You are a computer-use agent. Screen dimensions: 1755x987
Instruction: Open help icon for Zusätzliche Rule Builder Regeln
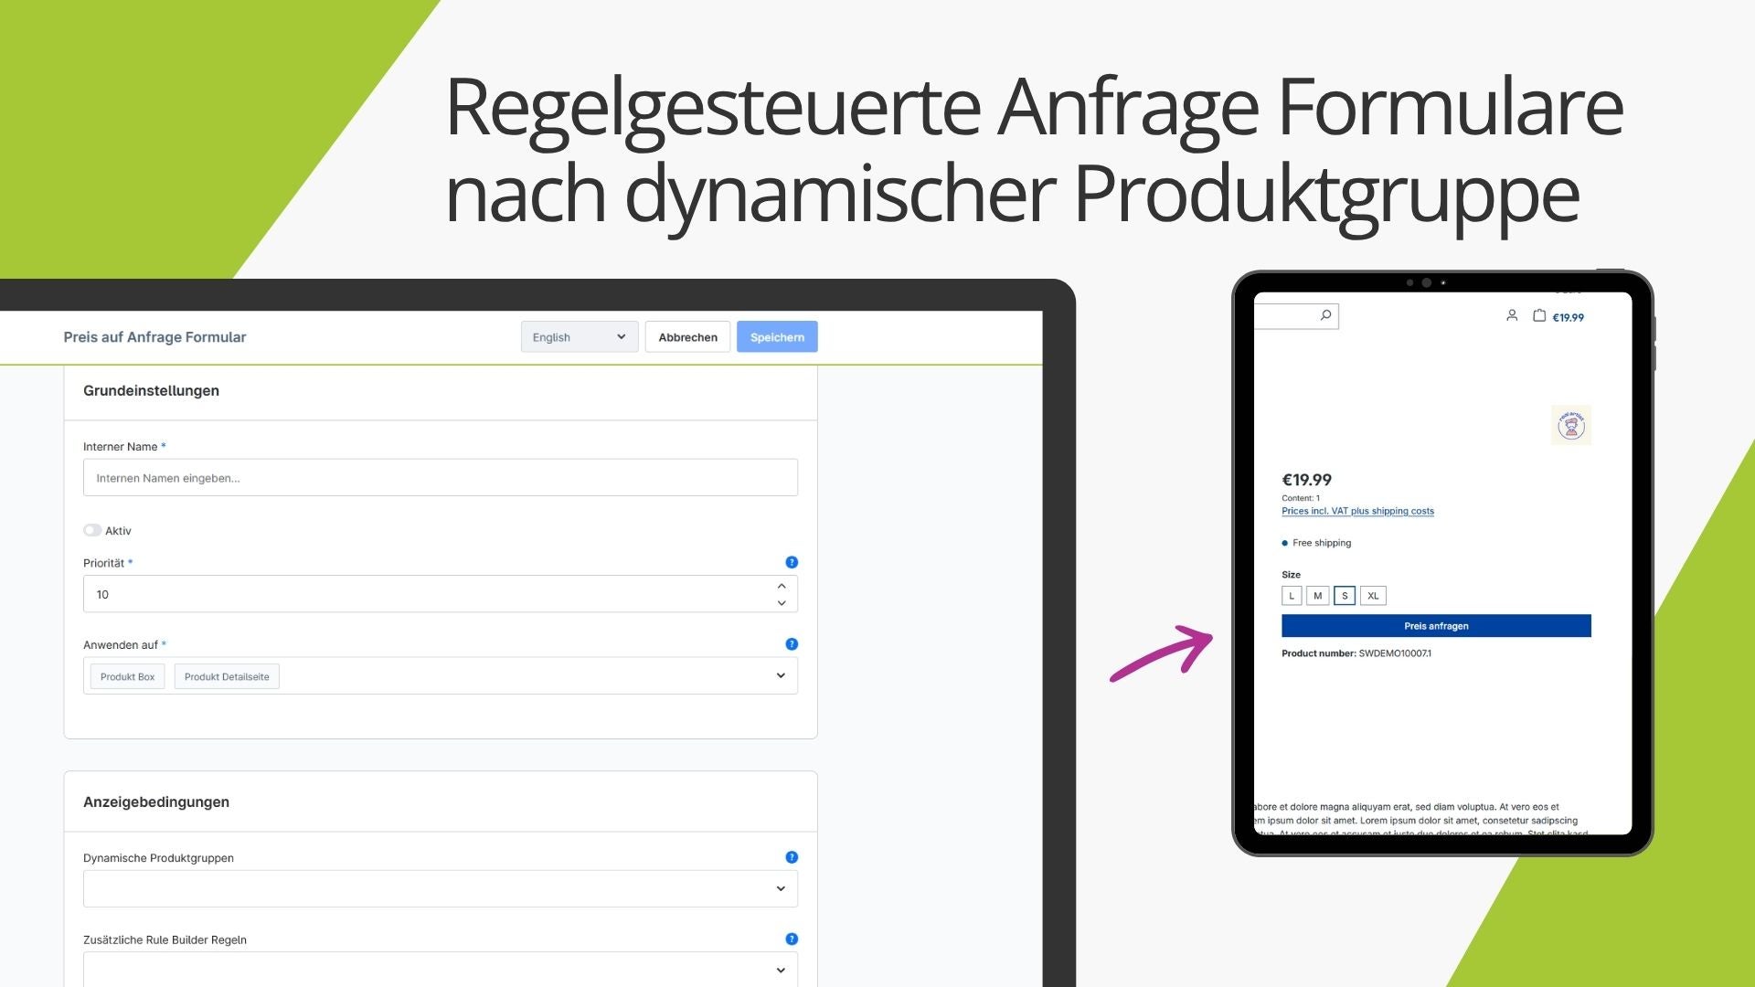[x=792, y=939]
